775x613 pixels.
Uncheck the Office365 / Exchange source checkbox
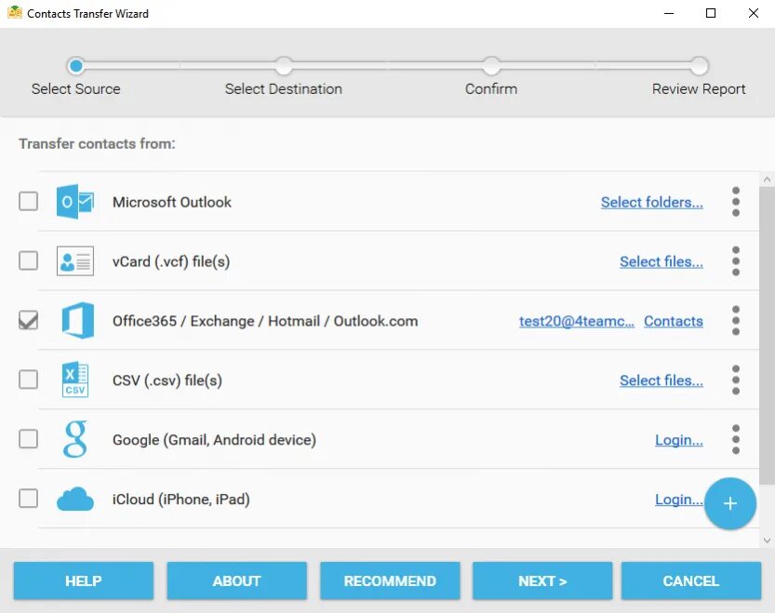click(x=28, y=320)
